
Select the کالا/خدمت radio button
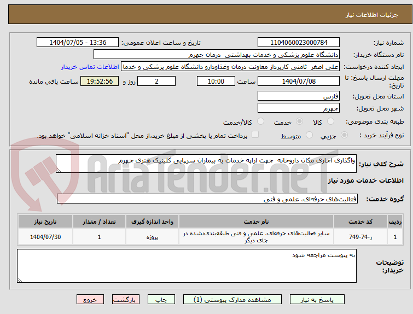tap(260, 121)
